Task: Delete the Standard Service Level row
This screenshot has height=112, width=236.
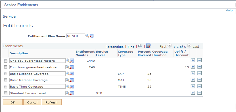Action: [199, 93]
